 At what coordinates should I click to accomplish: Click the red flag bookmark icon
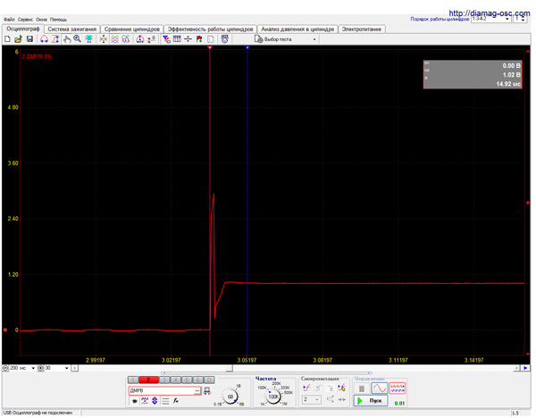click(199, 39)
